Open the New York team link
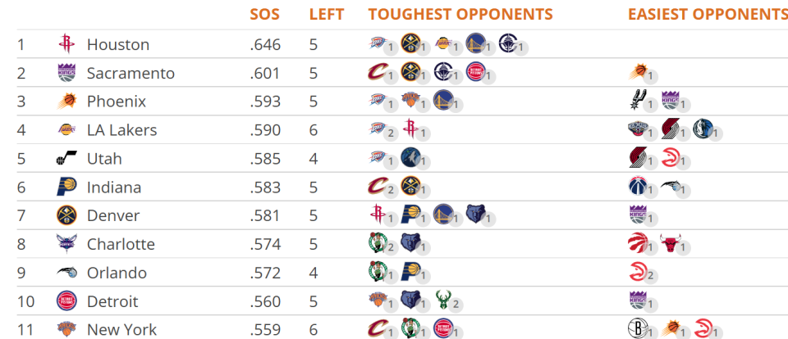The width and height of the screenshot is (788, 339). tap(121, 330)
